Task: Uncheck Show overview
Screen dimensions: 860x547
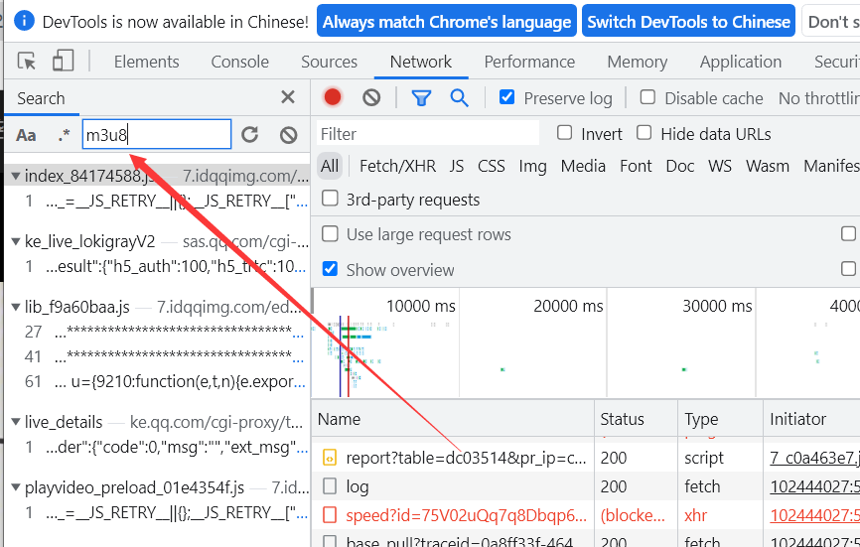Action: (330, 269)
